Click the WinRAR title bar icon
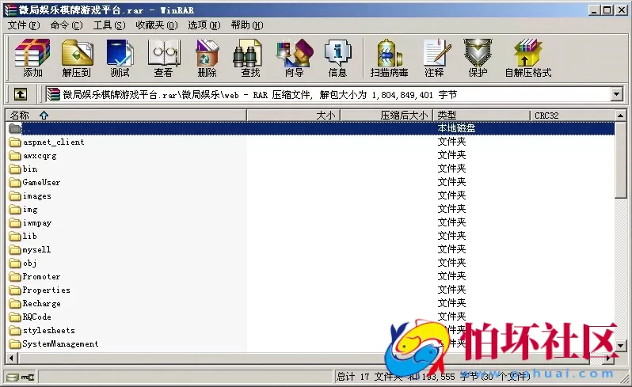 (x=10, y=10)
